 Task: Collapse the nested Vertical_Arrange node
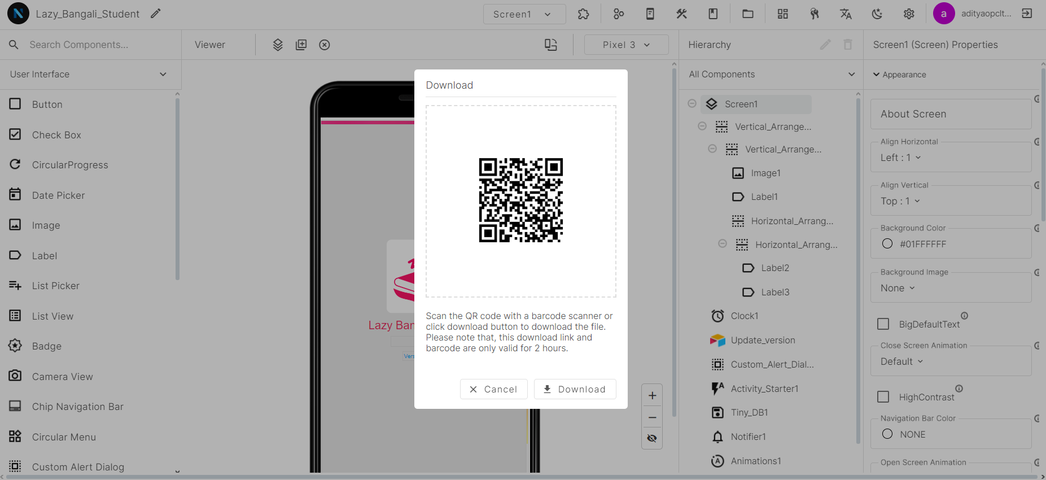tap(712, 149)
